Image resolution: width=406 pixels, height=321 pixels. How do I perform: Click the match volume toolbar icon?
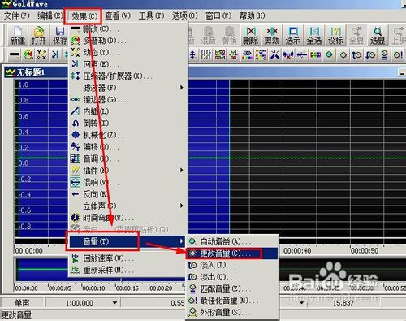pos(384,55)
